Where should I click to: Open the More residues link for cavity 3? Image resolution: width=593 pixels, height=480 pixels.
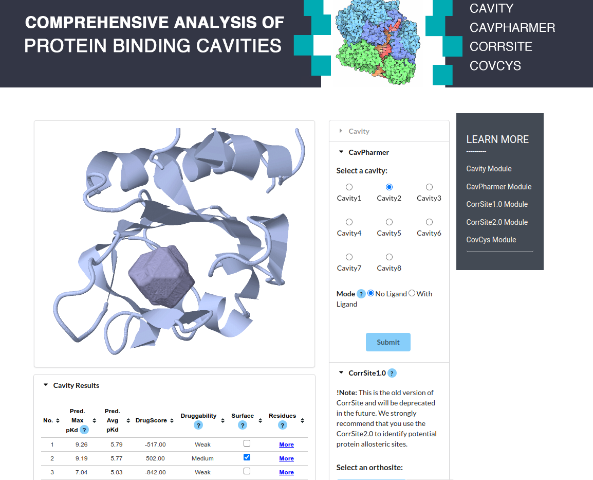[x=286, y=472]
